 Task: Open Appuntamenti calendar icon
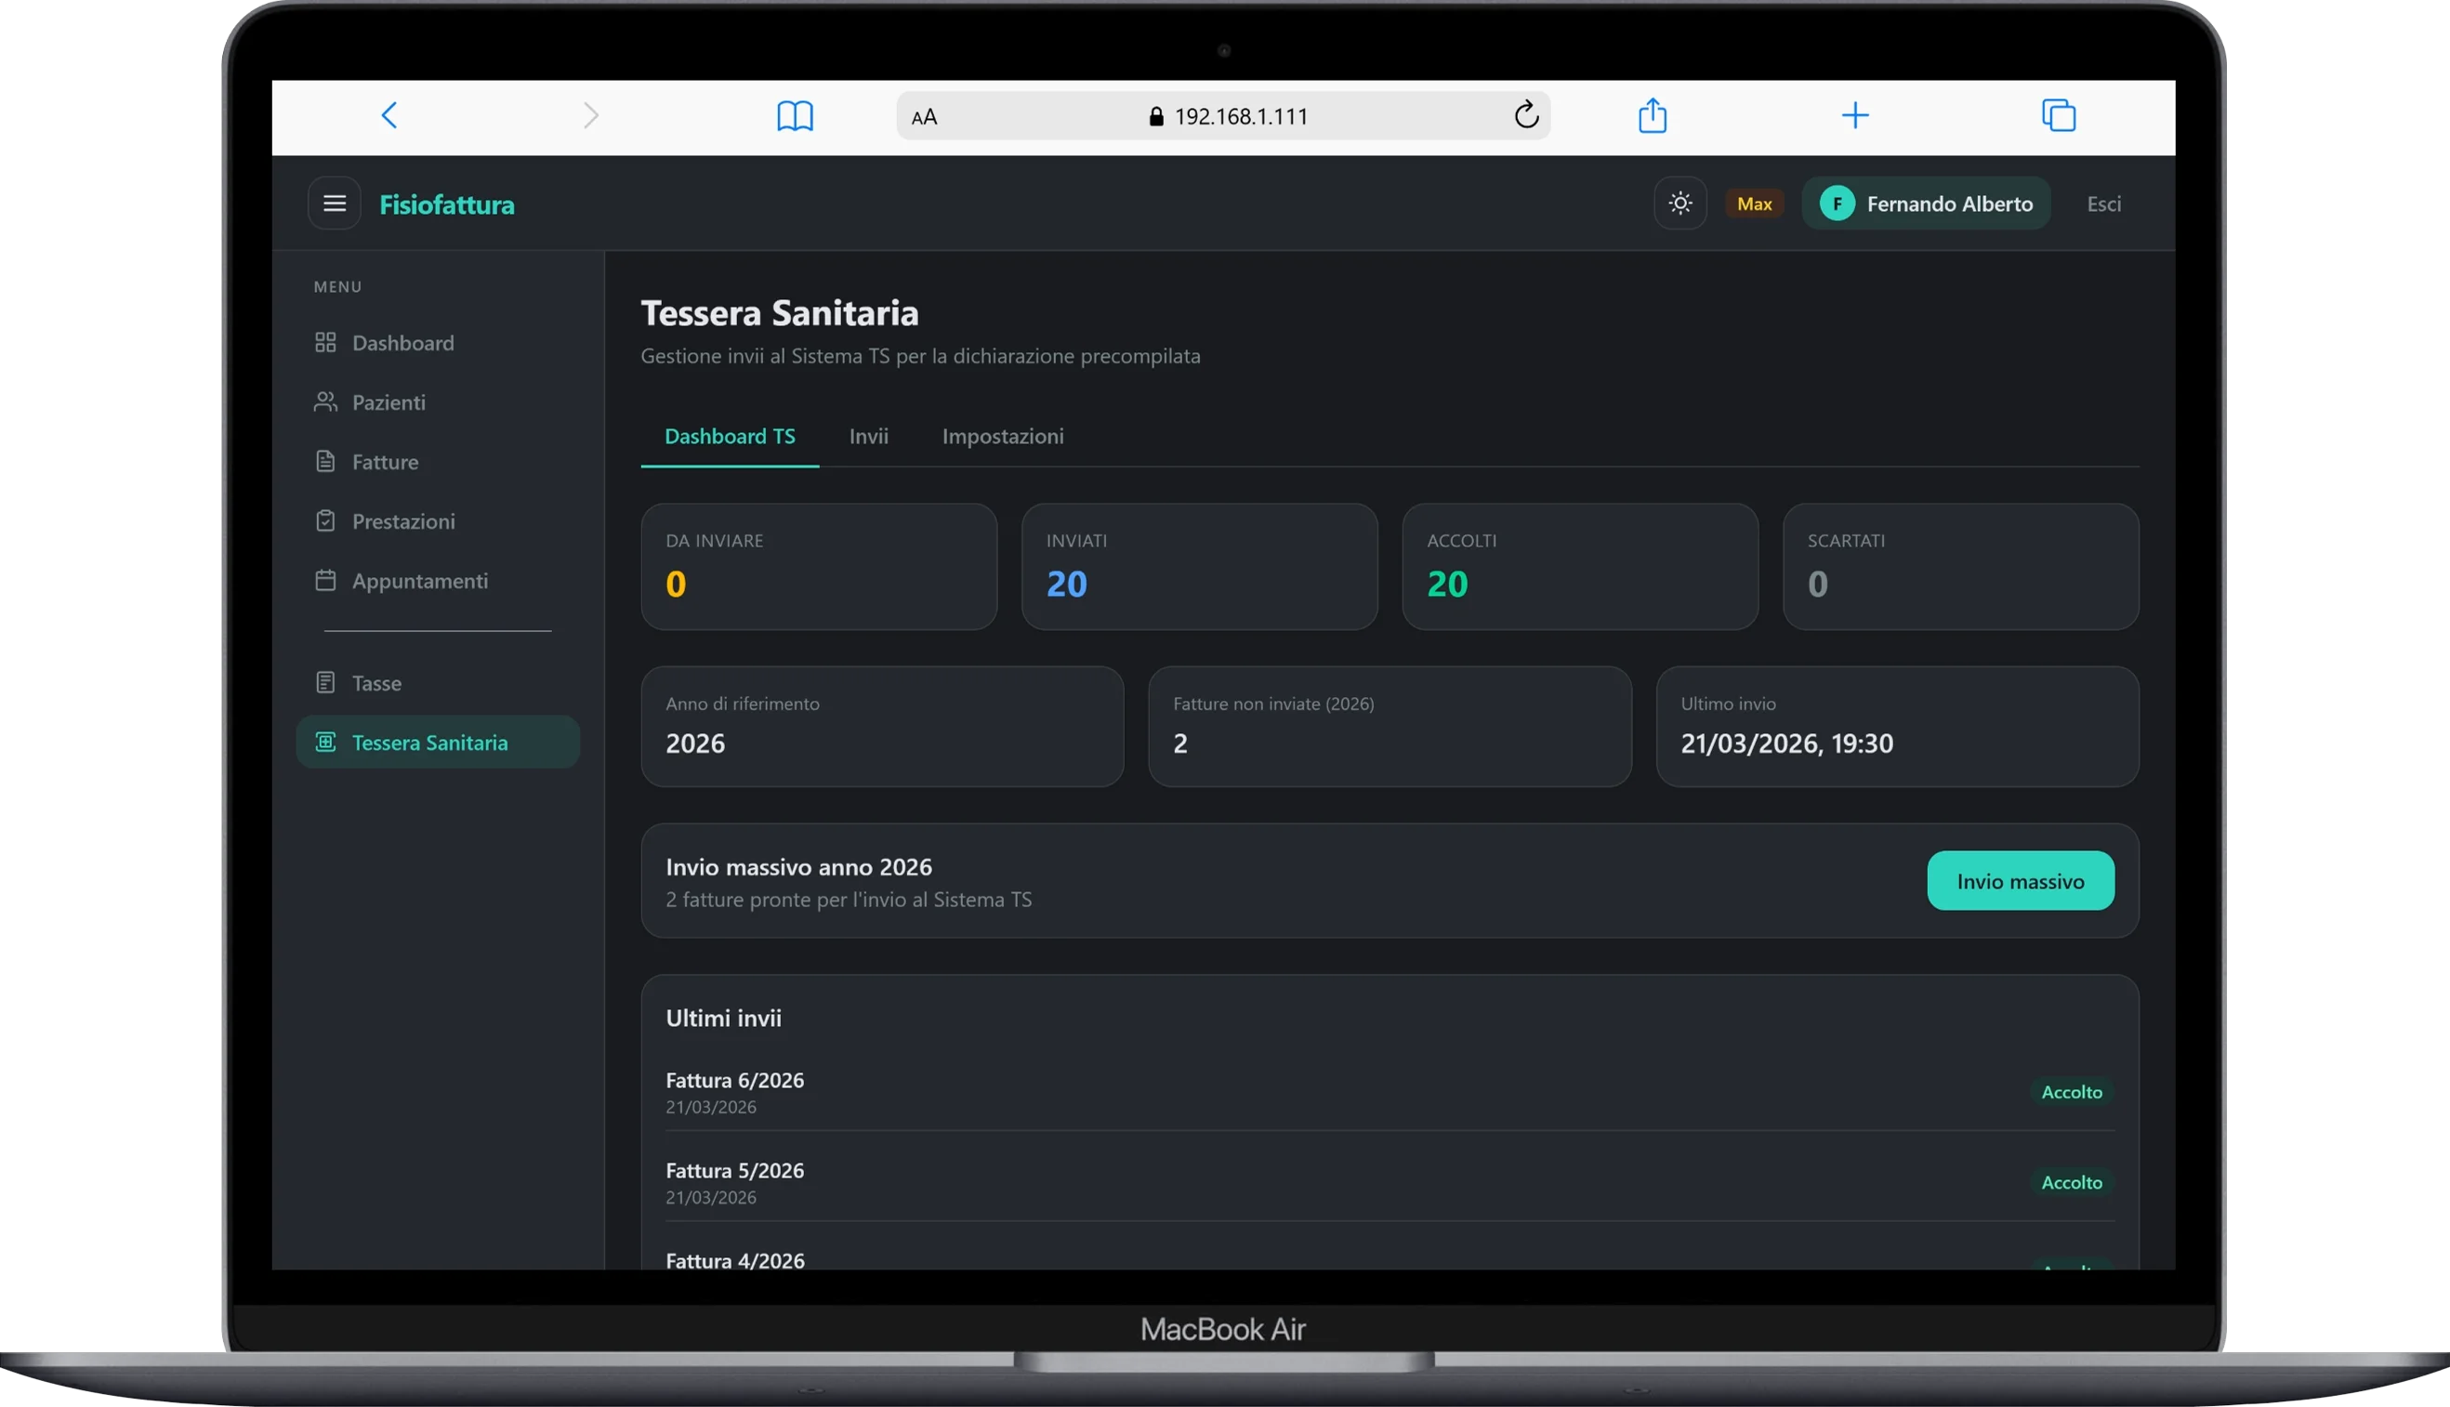(x=325, y=580)
